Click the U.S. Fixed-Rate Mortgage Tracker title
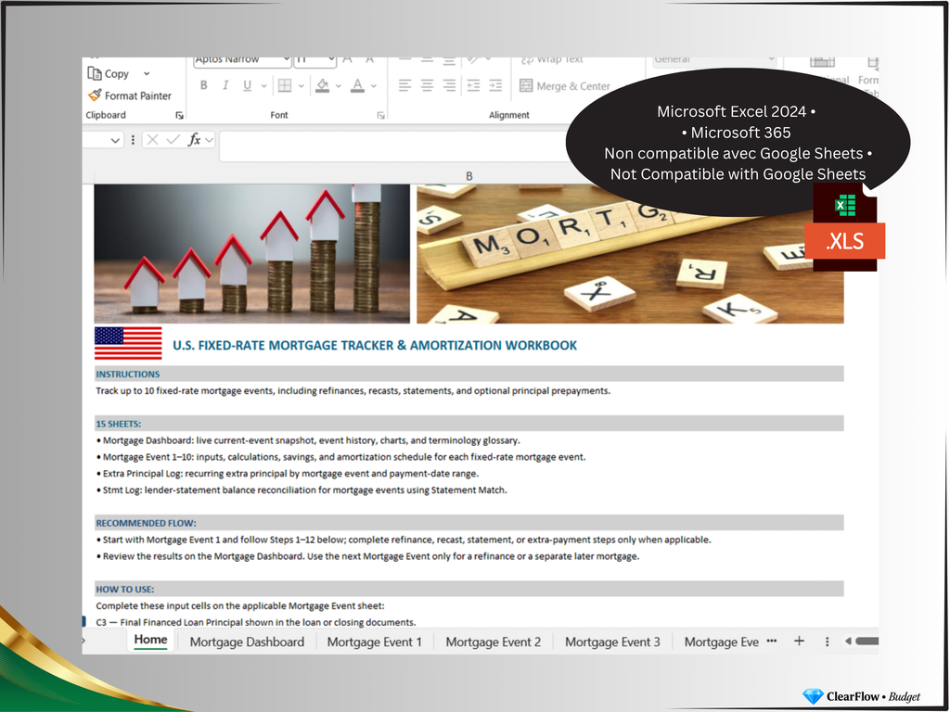 tap(375, 345)
